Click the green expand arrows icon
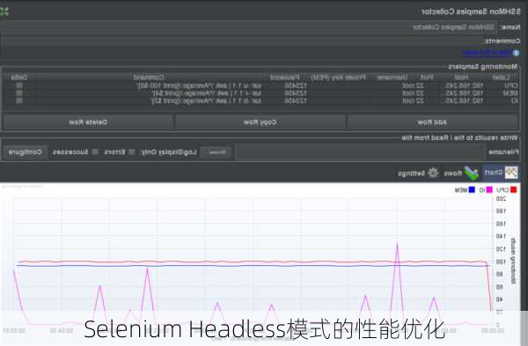 [4, 11]
